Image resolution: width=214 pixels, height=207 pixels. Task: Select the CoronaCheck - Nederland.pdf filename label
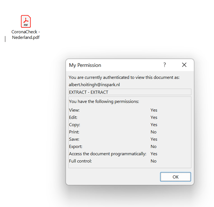26,35
